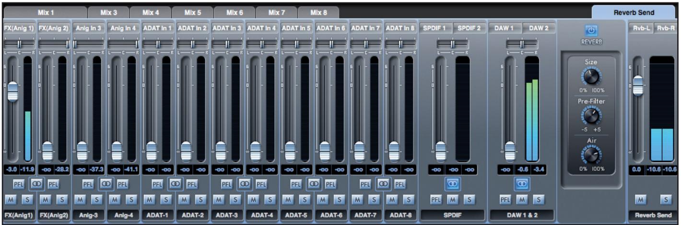Image resolution: width=681 pixels, height=225 pixels.
Task: Toggle stereo link between FX(Anlg1) and FX(Anlg2)
Action: pyautogui.click(x=37, y=183)
